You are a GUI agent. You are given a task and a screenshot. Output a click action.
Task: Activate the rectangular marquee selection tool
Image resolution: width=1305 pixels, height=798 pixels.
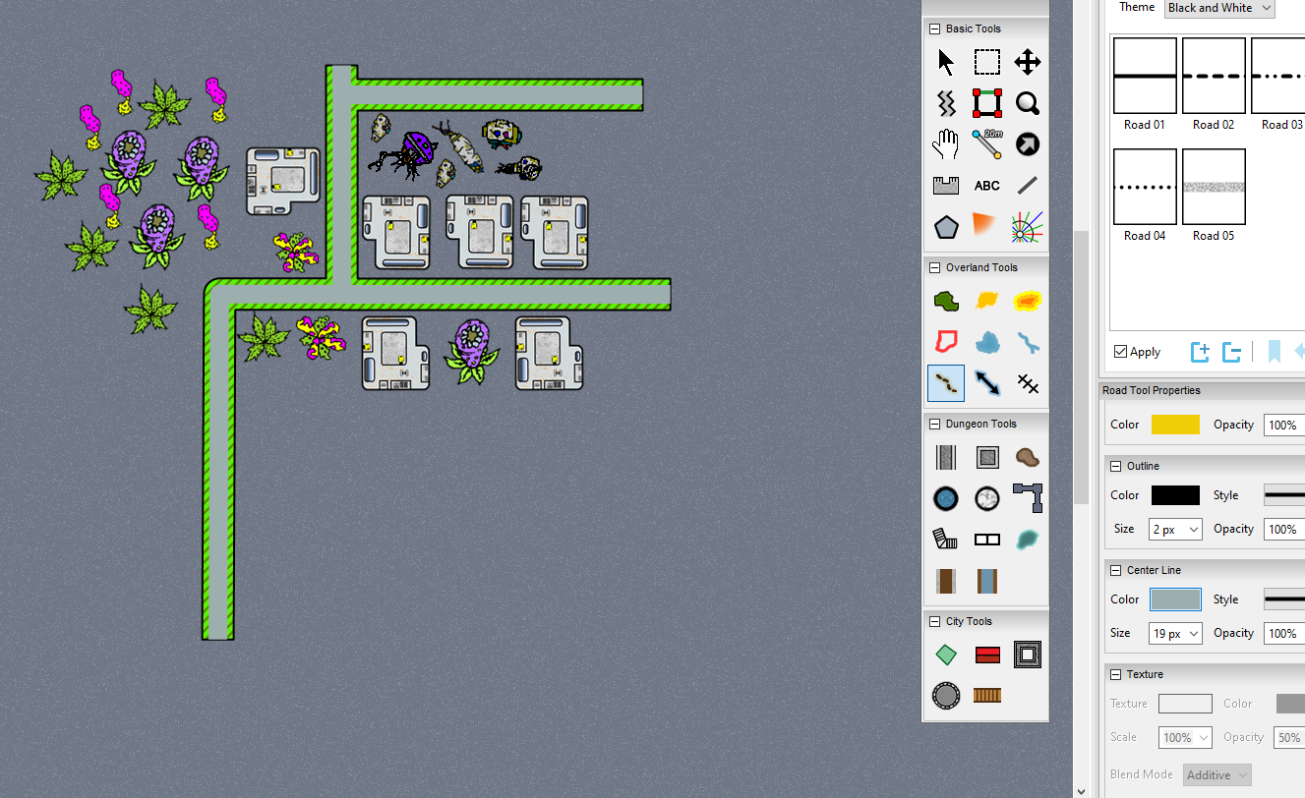pyautogui.click(x=986, y=63)
